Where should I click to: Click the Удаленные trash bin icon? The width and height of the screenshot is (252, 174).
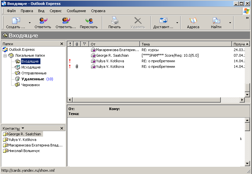point(17,79)
